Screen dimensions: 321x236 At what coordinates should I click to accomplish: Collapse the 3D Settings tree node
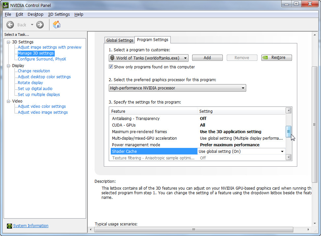(9, 42)
